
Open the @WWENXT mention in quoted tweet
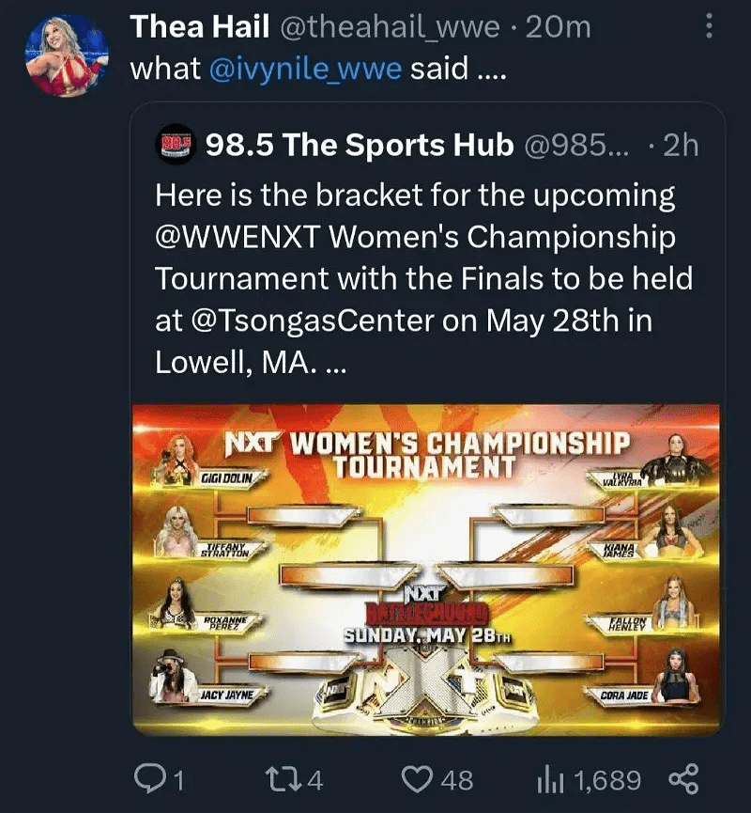click(x=238, y=238)
